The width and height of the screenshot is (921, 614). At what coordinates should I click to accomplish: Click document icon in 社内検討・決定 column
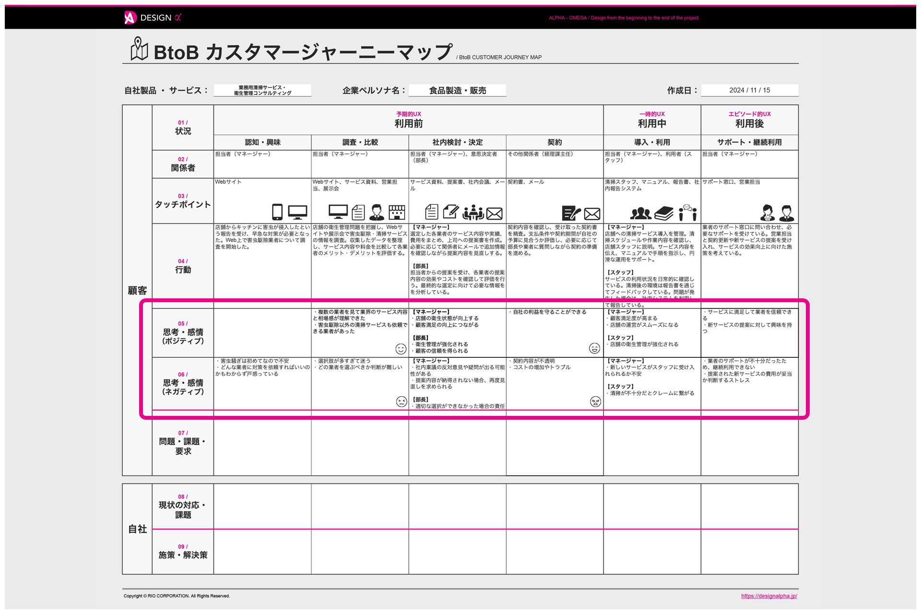point(432,212)
